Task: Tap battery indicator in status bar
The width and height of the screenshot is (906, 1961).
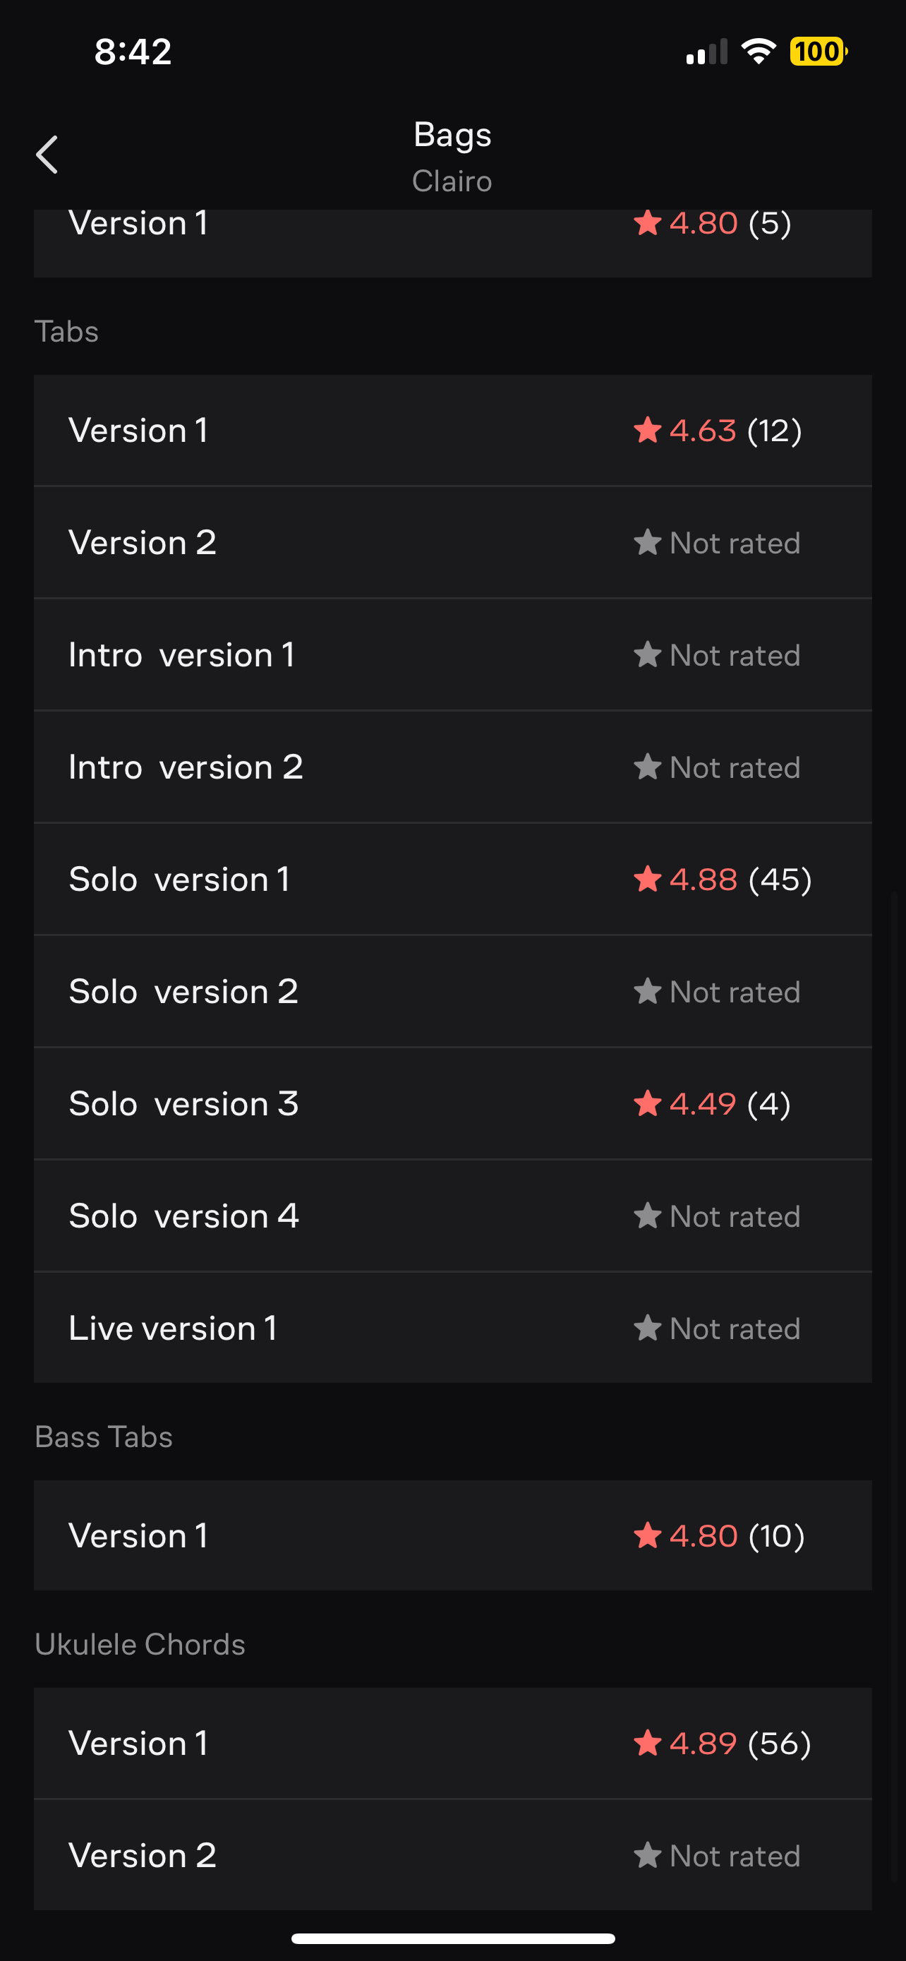Action: coord(819,51)
